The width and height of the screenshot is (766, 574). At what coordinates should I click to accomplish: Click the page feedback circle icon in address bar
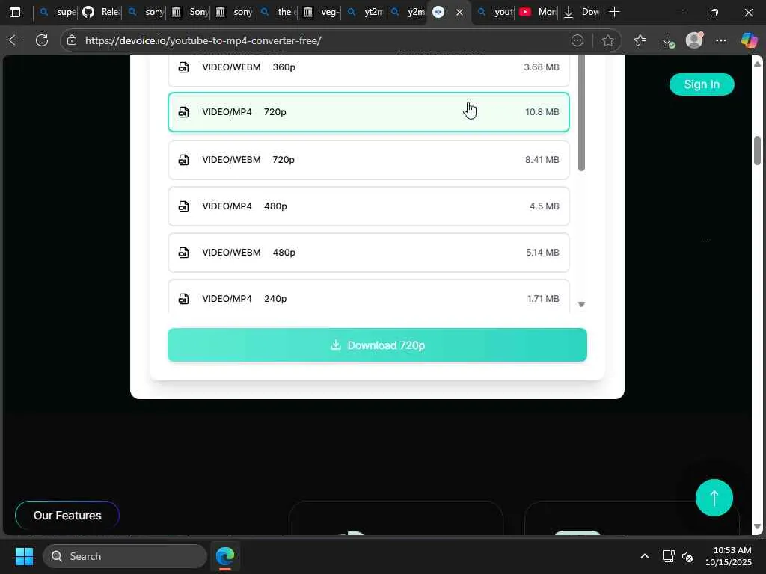(x=577, y=40)
